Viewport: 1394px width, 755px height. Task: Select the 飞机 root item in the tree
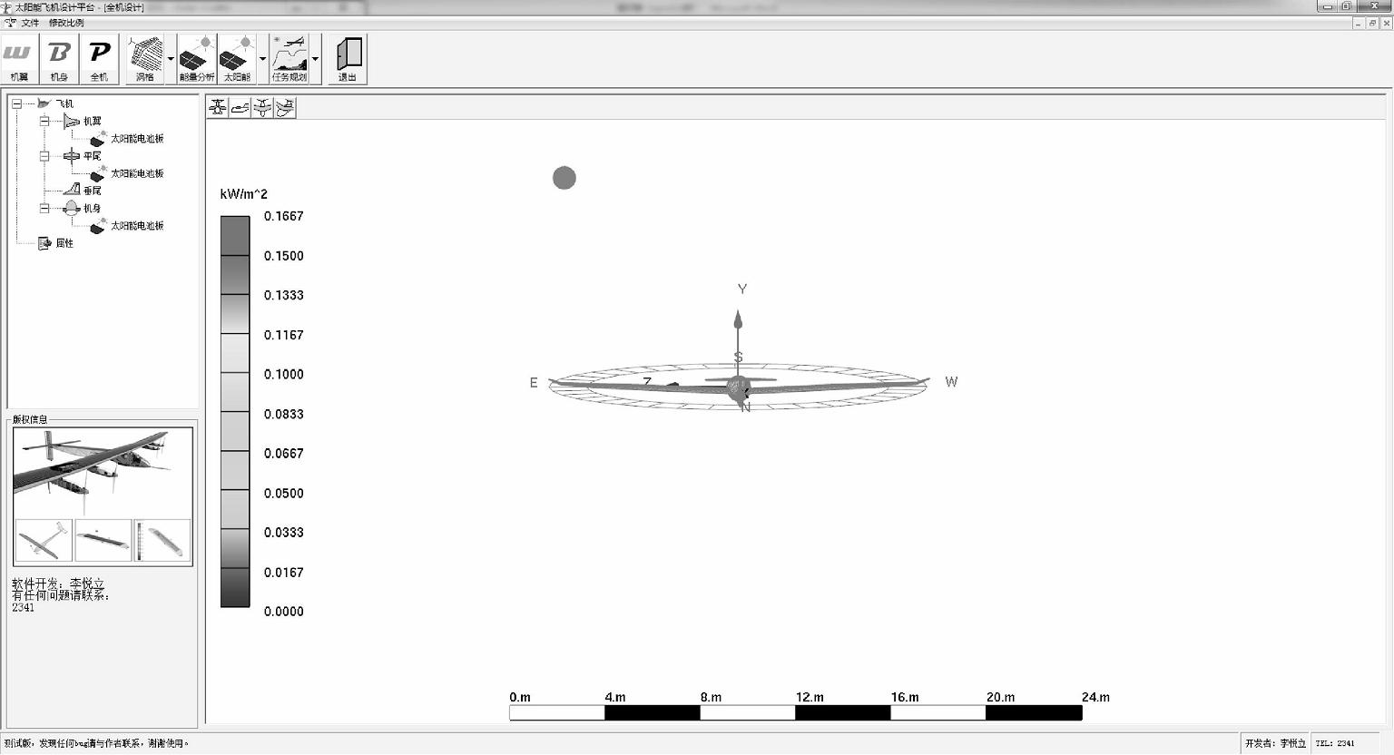click(x=65, y=103)
